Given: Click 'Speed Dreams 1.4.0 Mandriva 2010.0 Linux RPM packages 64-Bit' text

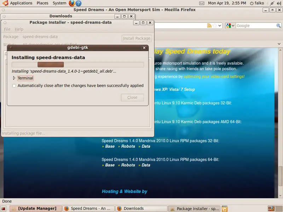Looking at the screenshot, I should point(160,160).
